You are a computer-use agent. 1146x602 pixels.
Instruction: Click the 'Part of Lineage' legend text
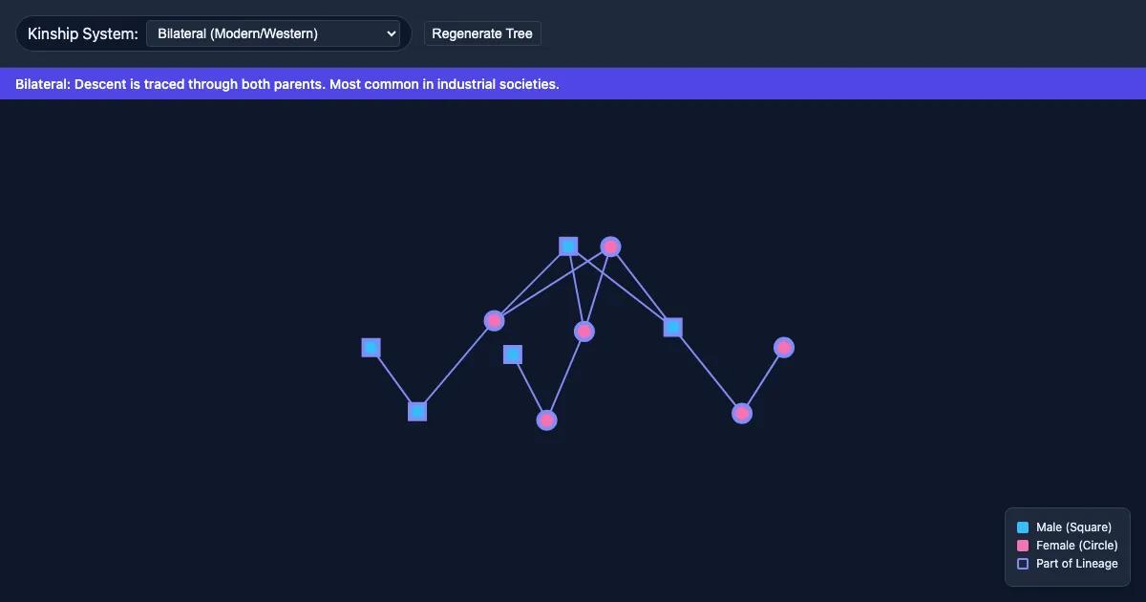tap(1077, 564)
